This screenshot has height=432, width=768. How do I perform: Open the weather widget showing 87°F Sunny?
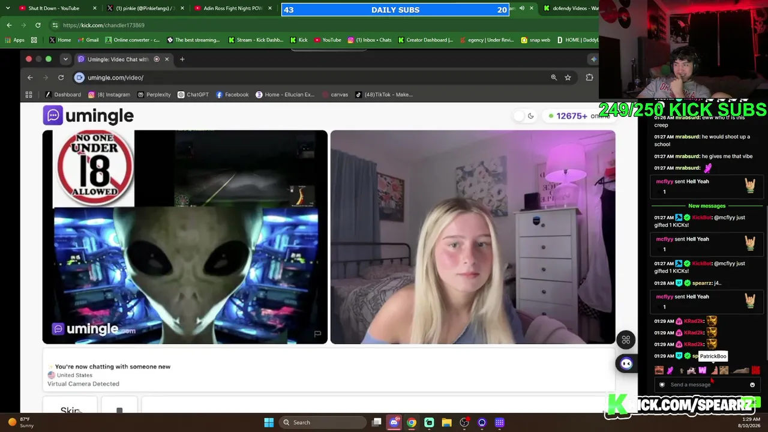pyautogui.click(x=20, y=422)
